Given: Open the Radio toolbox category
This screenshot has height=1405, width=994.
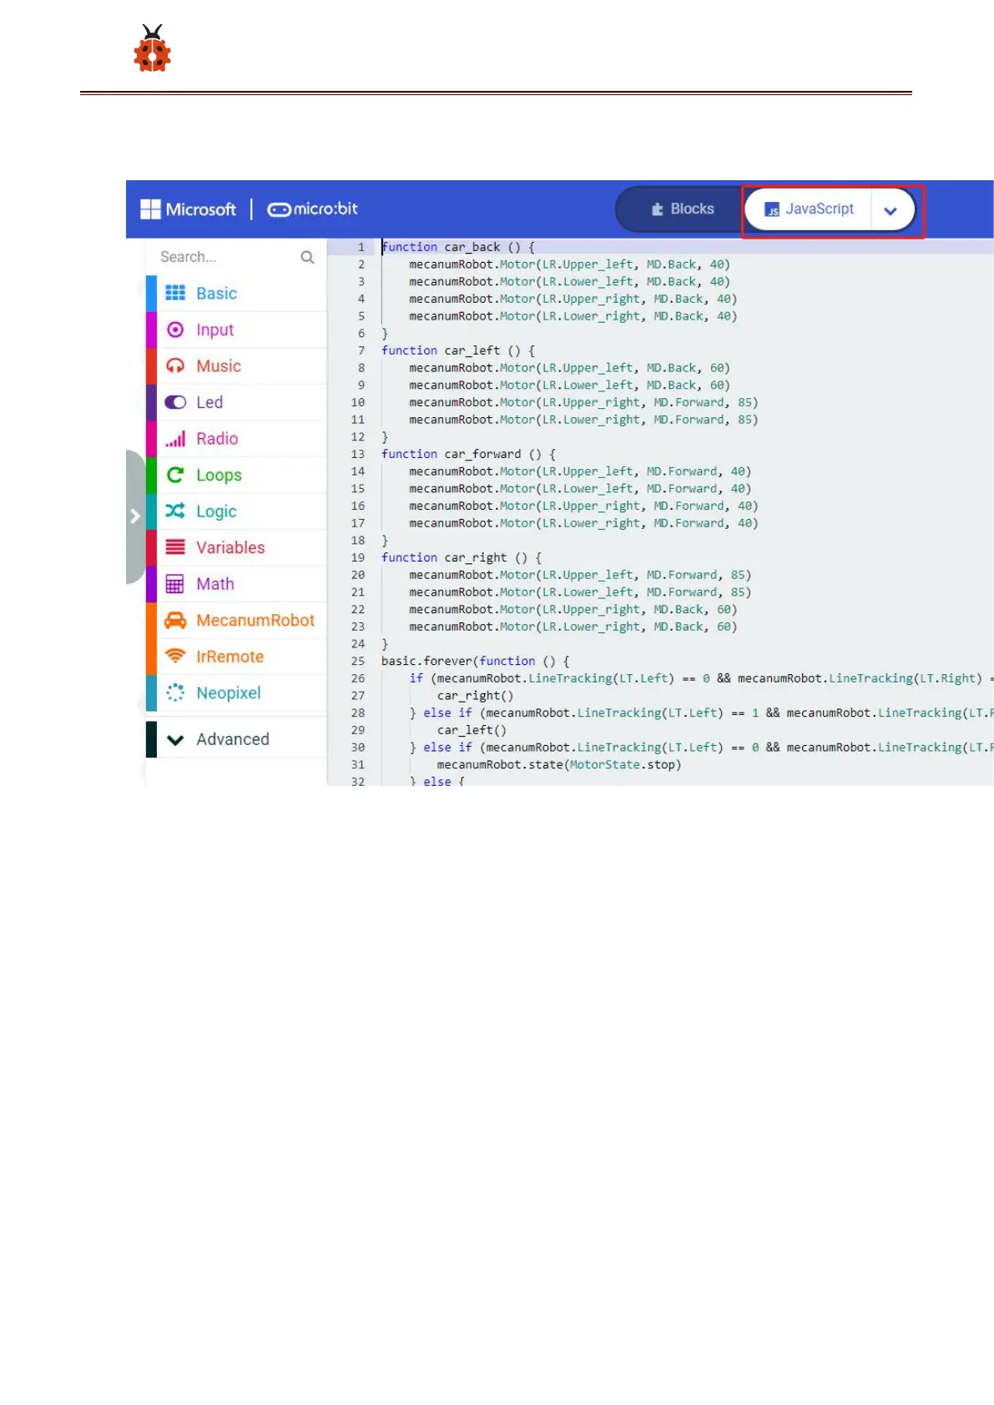Looking at the screenshot, I should tap(236, 439).
